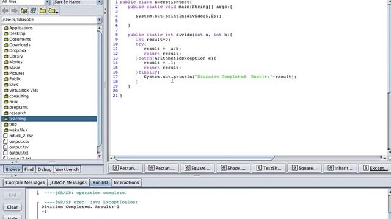This screenshot has width=391, height=219.
Task: Select the Movies folder
Action: (x=16, y=62)
